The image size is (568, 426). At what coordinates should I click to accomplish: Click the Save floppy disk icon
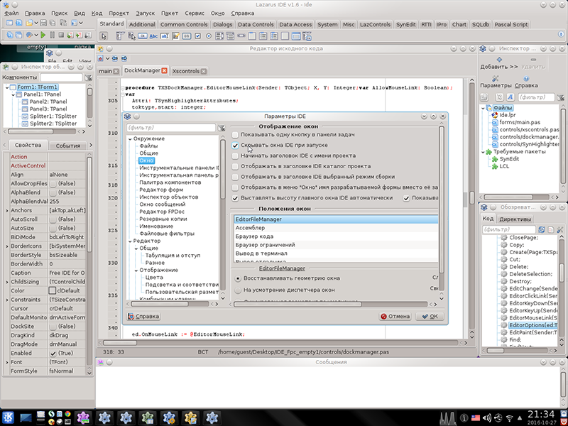(43, 23)
